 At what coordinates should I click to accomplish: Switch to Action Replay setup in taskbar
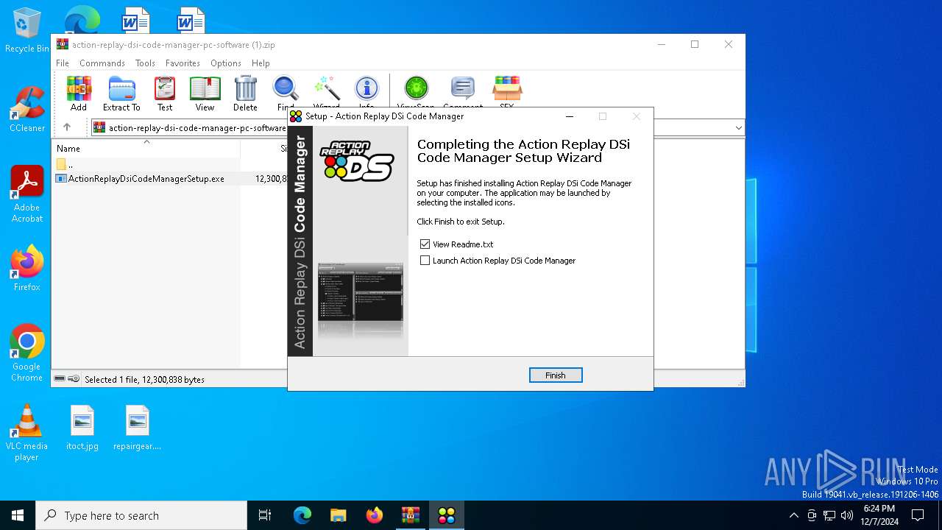pyautogui.click(x=447, y=515)
